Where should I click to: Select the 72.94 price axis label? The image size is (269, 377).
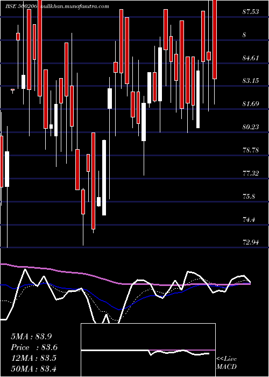(251, 242)
